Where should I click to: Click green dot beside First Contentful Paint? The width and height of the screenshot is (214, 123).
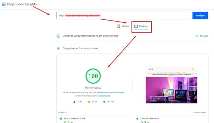[x=61, y=119]
